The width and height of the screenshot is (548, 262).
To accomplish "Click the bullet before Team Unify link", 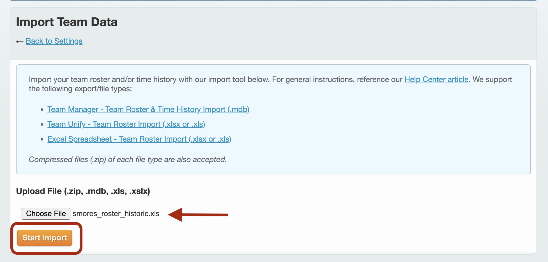I will point(42,125).
